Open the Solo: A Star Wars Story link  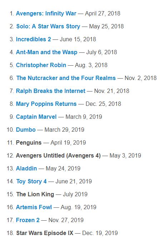point(48,27)
